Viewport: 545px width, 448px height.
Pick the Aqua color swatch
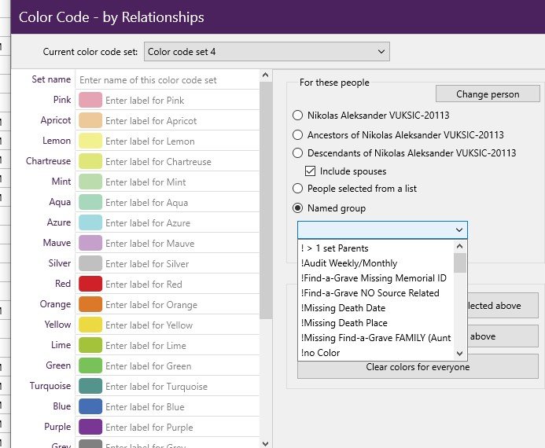pyautogui.click(x=90, y=203)
